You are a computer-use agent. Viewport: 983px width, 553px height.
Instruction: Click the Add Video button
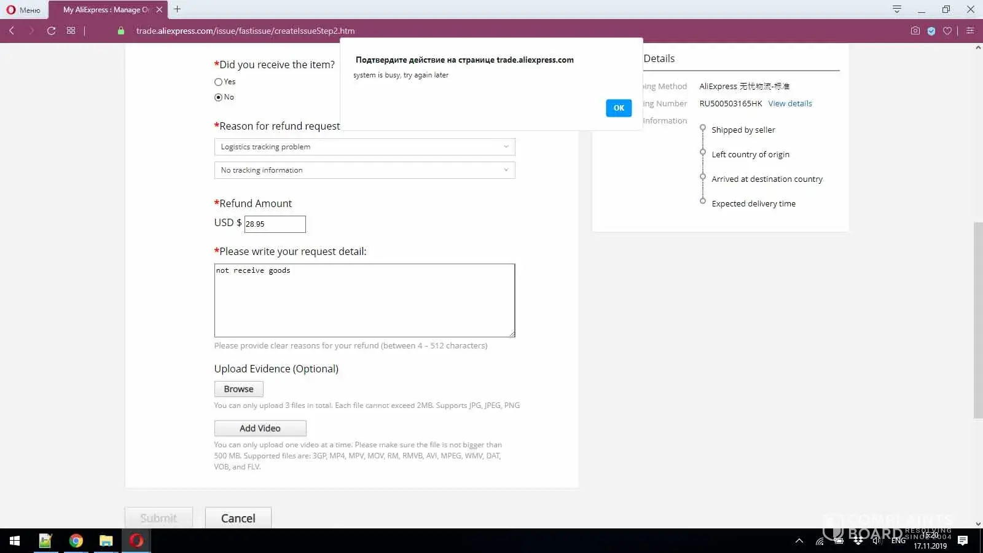pyautogui.click(x=260, y=428)
